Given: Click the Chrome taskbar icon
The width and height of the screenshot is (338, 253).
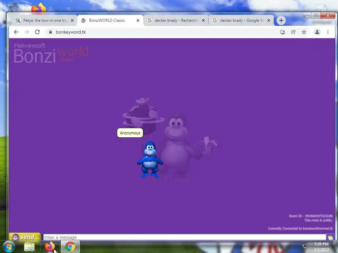Looking at the screenshot, I should (x=70, y=246).
